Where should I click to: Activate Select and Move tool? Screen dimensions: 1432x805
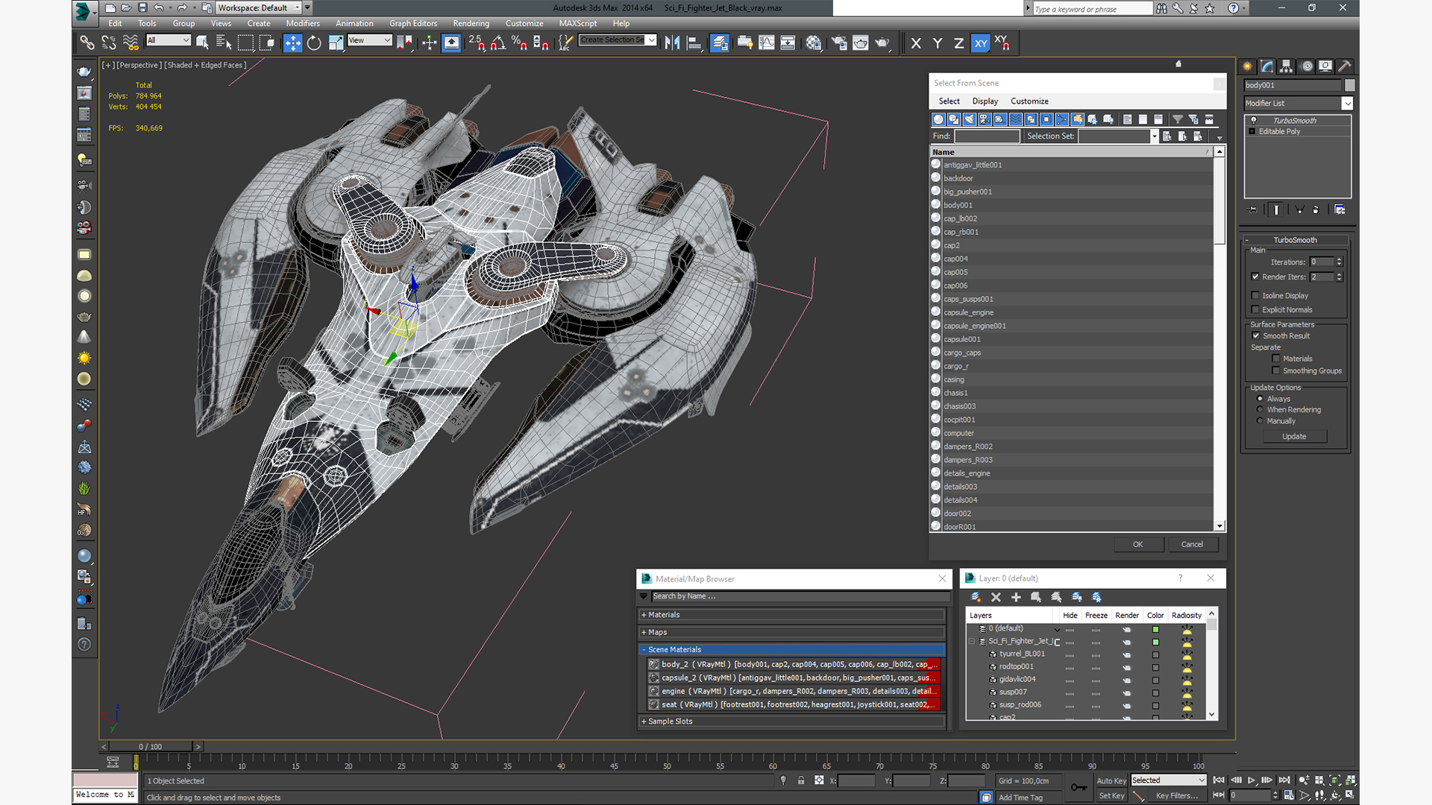click(x=292, y=43)
